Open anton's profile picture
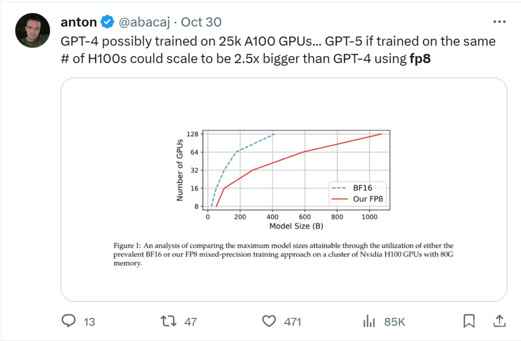 click(33, 30)
